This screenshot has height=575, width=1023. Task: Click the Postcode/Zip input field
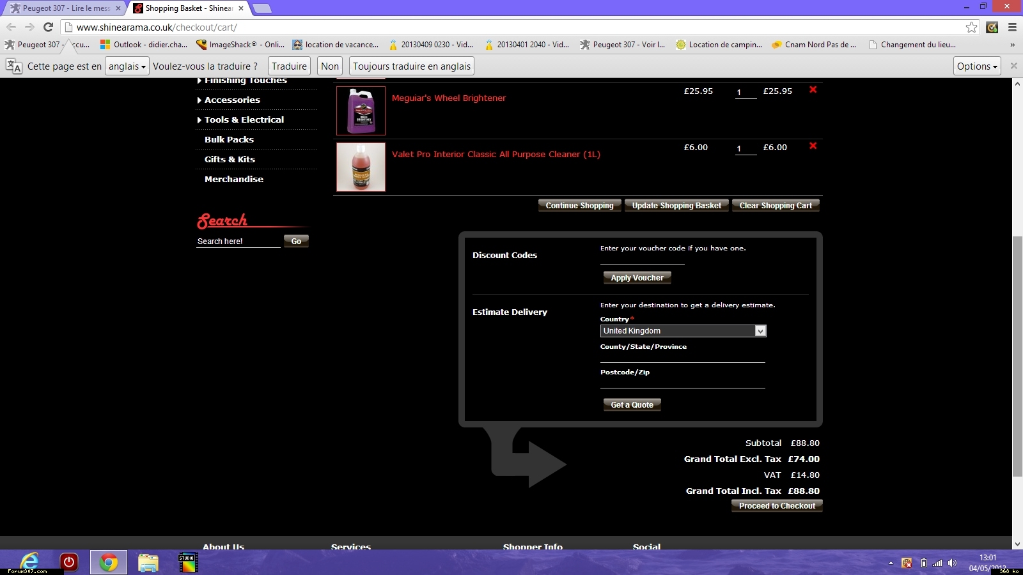682,381
